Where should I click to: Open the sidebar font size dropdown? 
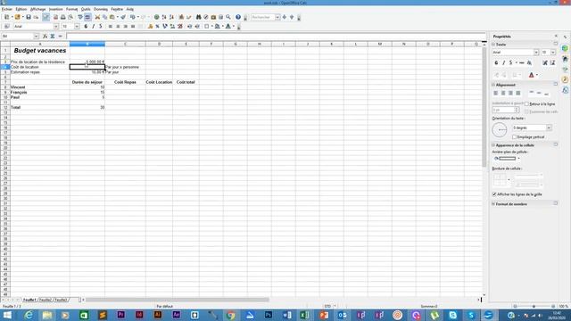click(x=553, y=53)
